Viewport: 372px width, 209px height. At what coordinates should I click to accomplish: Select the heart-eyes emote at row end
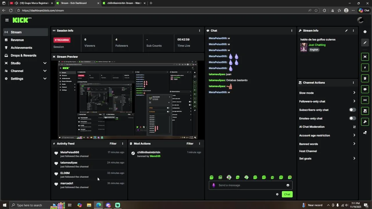point(290,177)
